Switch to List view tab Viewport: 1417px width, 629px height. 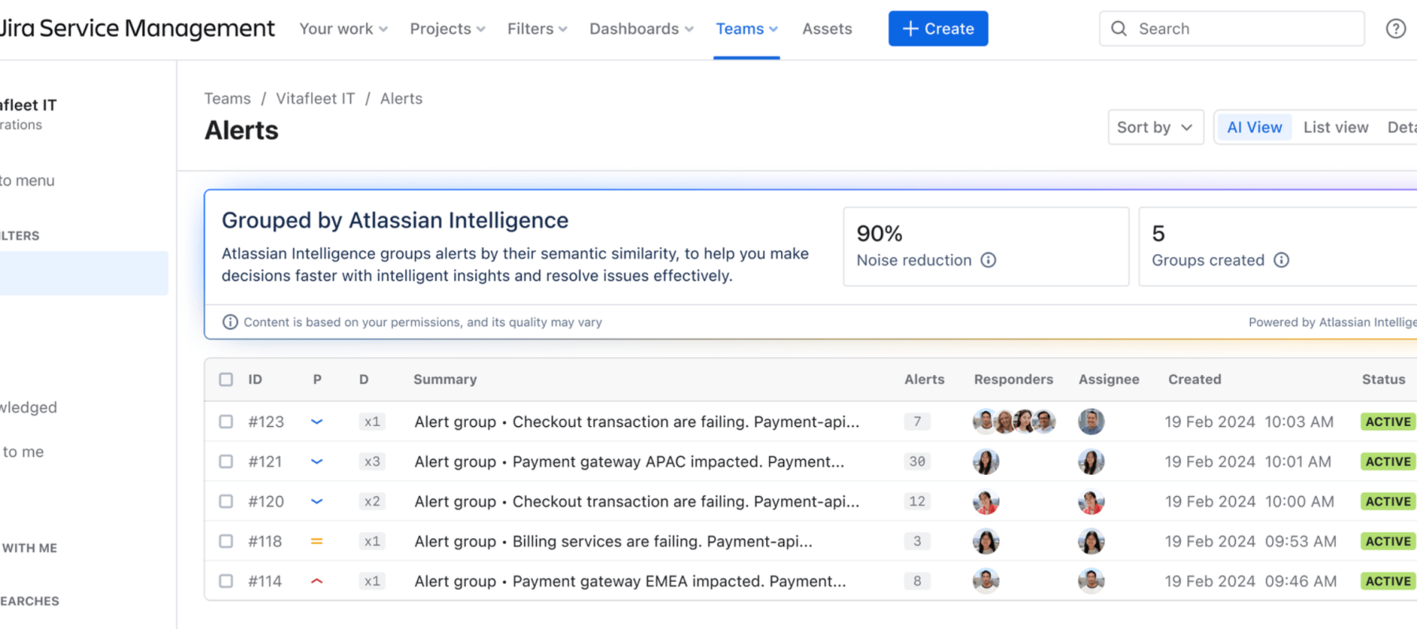point(1335,127)
